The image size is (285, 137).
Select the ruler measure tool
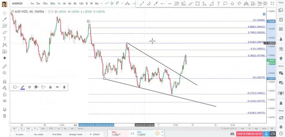coord(5,67)
